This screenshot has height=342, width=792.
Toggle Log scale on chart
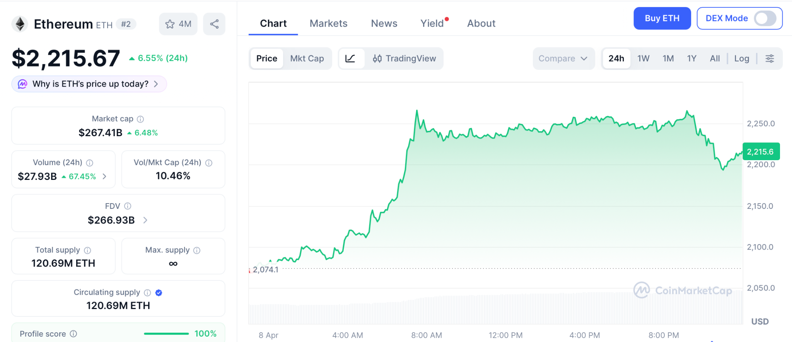(x=741, y=59)
